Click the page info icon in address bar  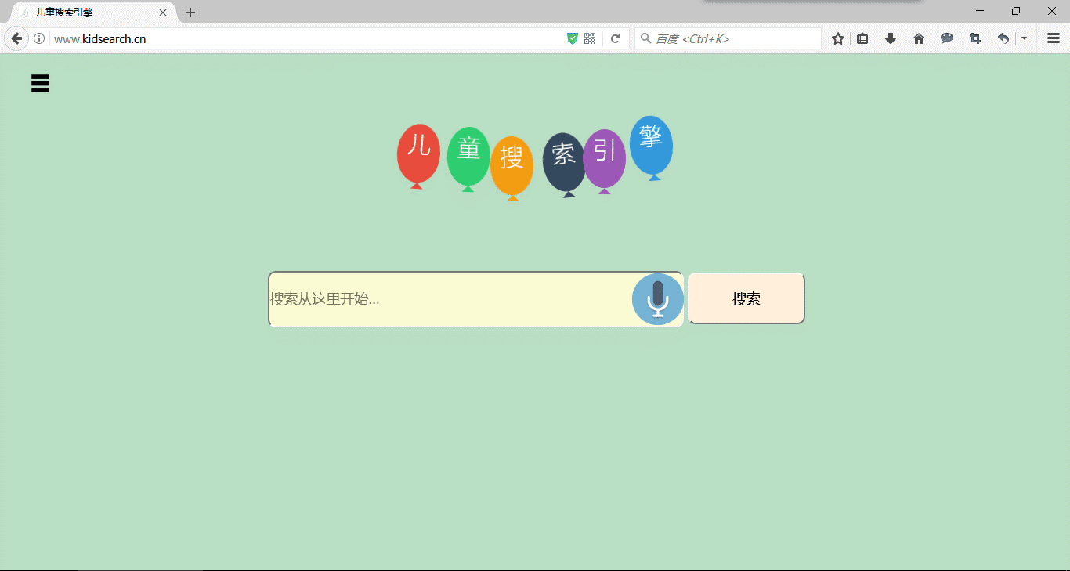tap(39, 38)
